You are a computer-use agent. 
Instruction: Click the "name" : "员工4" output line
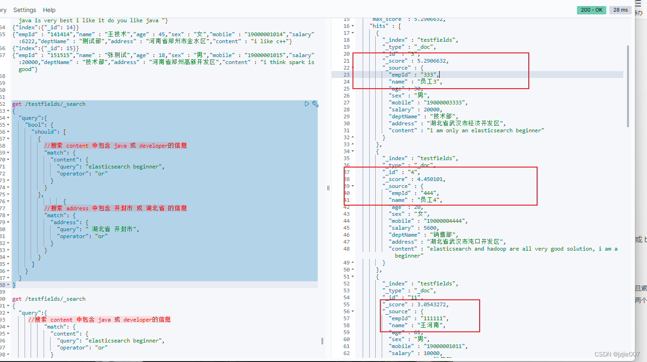click(x=415, y=200)
